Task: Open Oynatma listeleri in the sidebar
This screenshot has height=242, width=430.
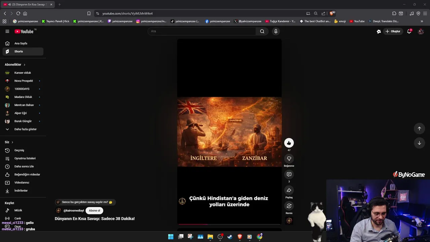Action: coord(23,158)
